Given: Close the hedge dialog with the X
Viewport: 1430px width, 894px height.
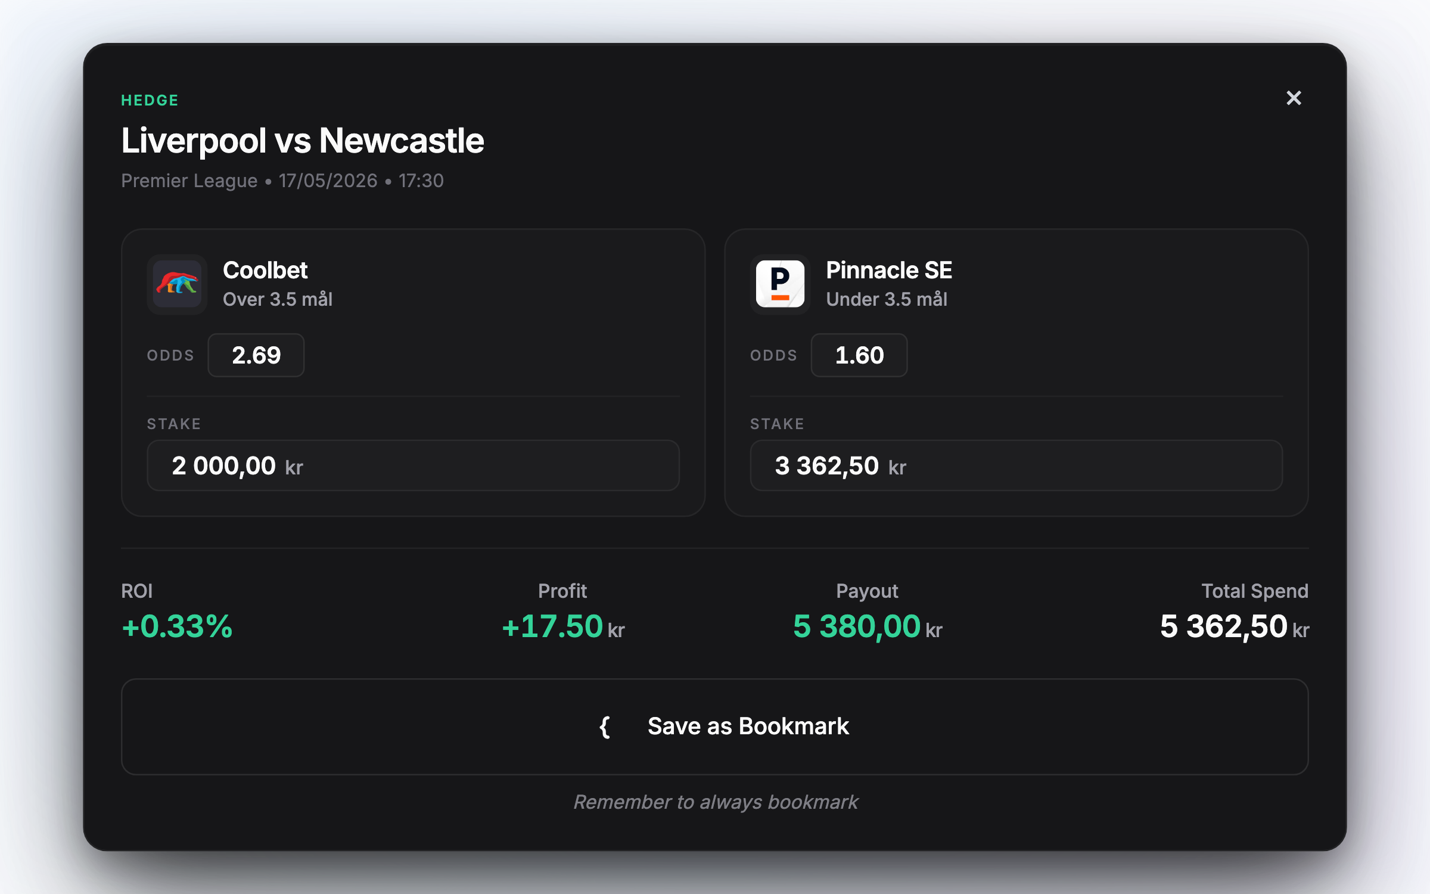Looking at the screenshot, I should pyautogui.click(x=1294, y=98).
